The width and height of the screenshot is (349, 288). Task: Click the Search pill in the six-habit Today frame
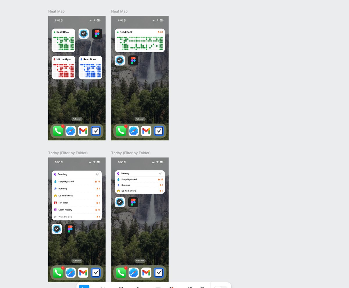tap(77, 261)
